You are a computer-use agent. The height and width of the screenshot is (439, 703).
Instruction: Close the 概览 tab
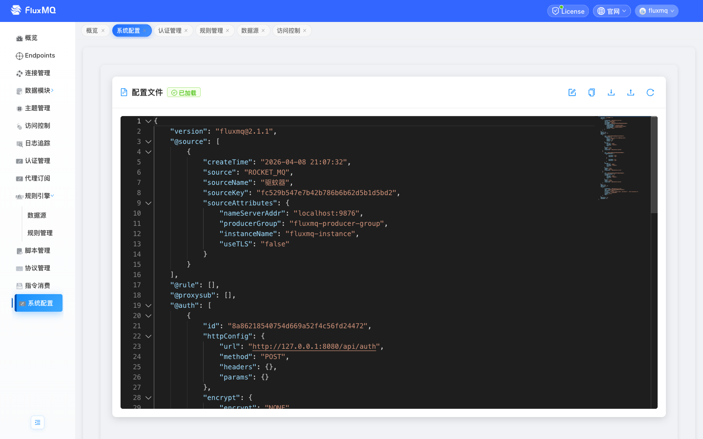pyautogui.click(x=103, y=30)
